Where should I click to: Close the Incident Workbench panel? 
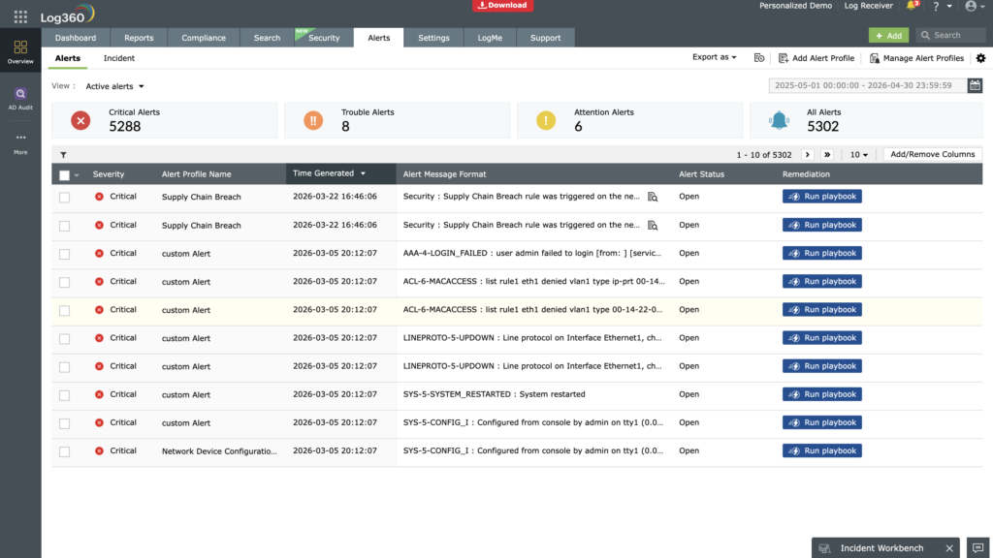949,548
